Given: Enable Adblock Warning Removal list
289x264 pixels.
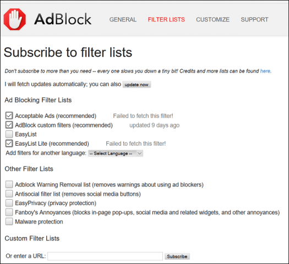Looking at the screenshot, I should (x=9, y=184).
